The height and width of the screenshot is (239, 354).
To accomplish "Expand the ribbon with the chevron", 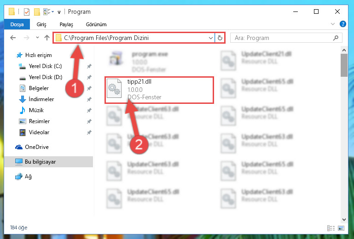I will (x=332, y=24).
